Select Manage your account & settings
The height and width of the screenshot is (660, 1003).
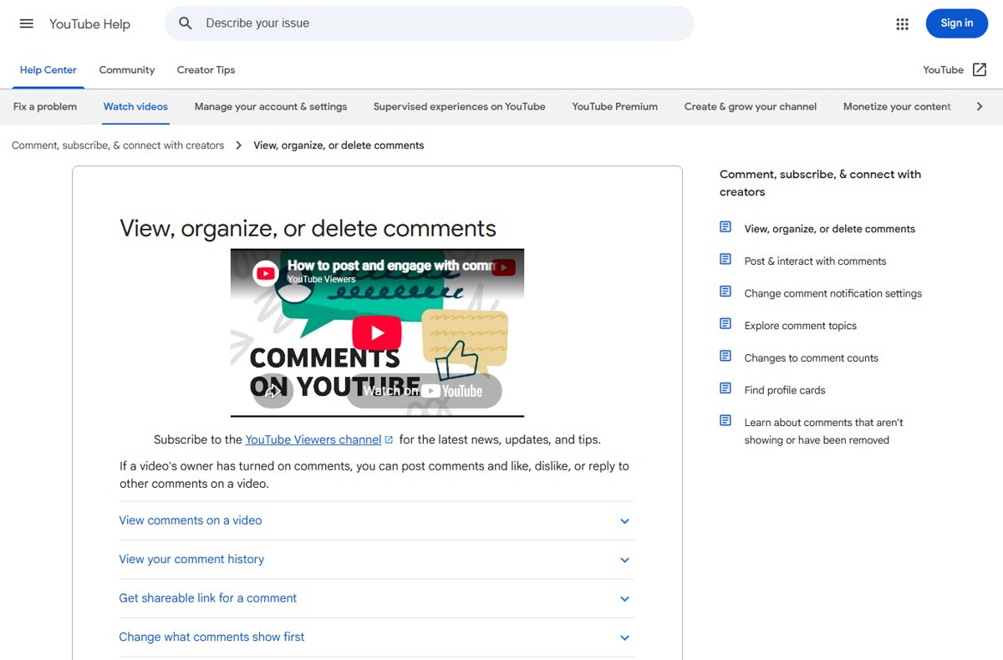(271, 107)
